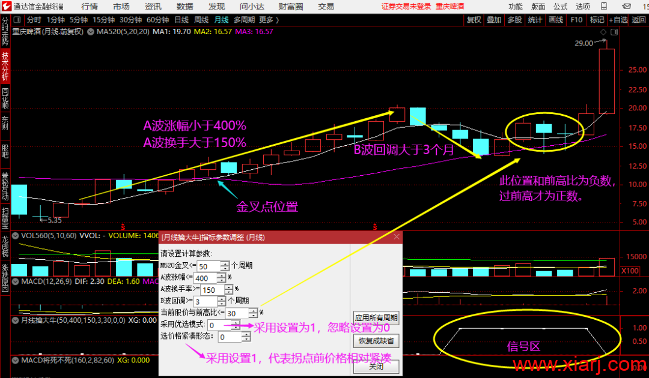649x378 pixels.
Task: Open 董秘互动 sidebar entry
Action: point(5,186)
